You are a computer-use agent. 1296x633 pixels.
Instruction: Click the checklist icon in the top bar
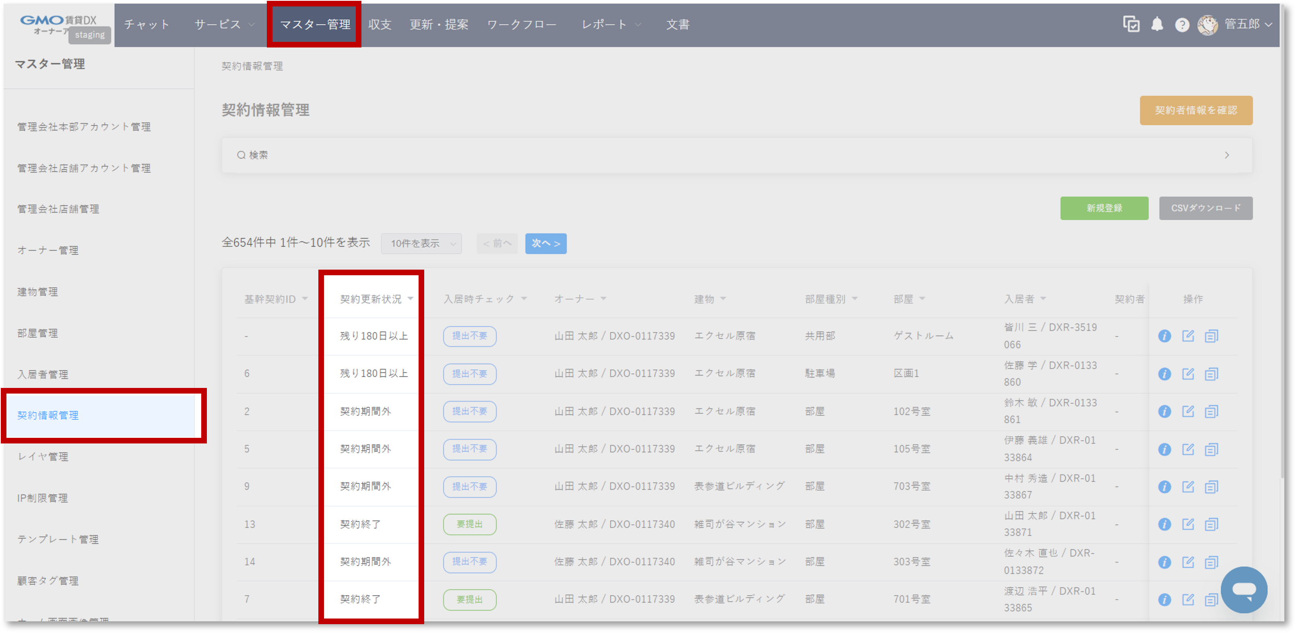[x=1131, y=24]
